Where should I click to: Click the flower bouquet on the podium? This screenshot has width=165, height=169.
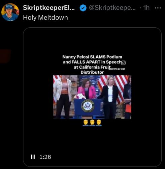pyautogui.click(x=80, y=96)
